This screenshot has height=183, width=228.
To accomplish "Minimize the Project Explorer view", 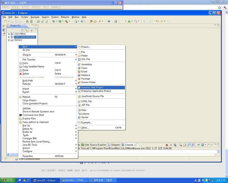I will [x=32, y=25].
